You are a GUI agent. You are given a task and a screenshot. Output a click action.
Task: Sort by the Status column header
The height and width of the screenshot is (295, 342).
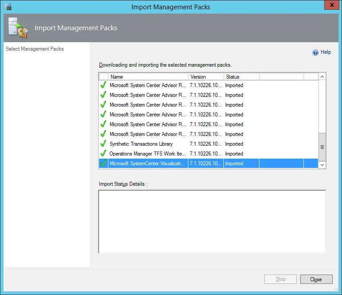click(242, 77)
